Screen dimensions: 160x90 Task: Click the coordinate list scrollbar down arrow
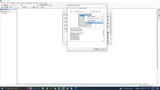[103, 26]
